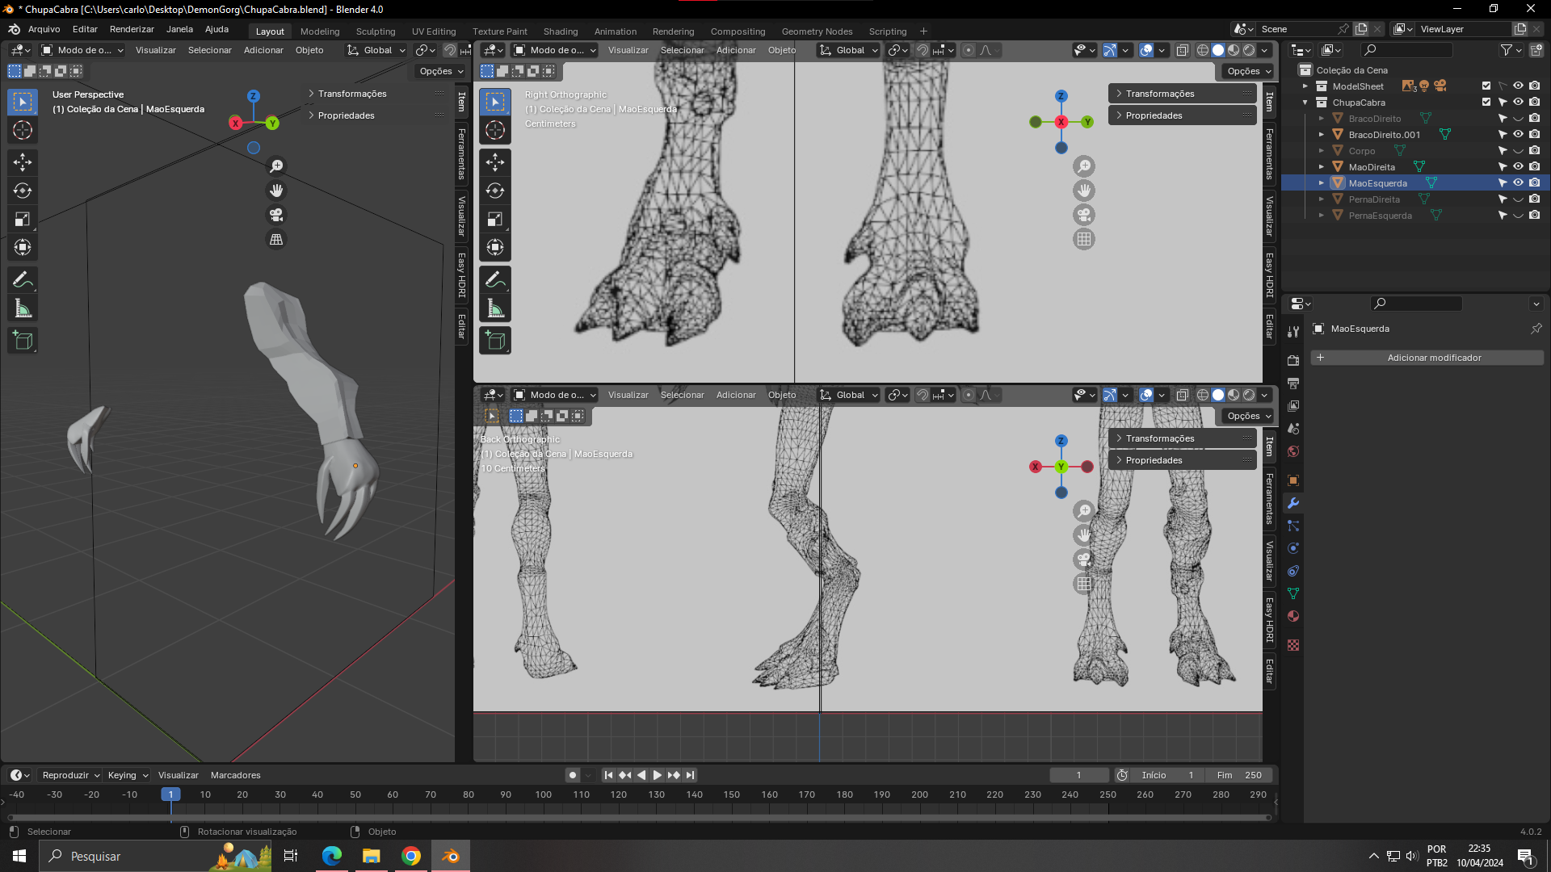Toggle camera view in left viewport
The width and height of the screenshot is (1551, 872).
pyautogui.click(x=276, y=216)
